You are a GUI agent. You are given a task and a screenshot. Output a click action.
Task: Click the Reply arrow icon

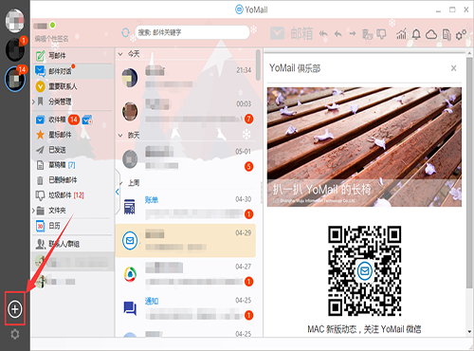337,33
